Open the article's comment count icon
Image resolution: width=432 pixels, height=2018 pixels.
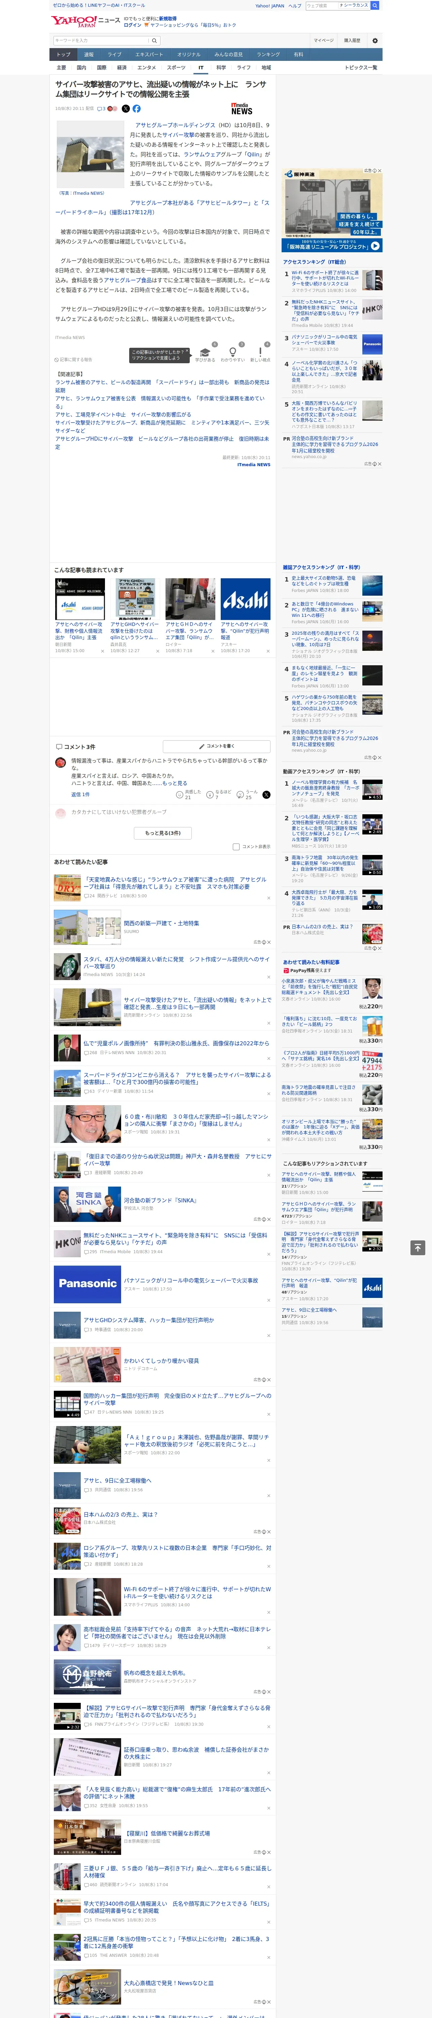point(101,109)
